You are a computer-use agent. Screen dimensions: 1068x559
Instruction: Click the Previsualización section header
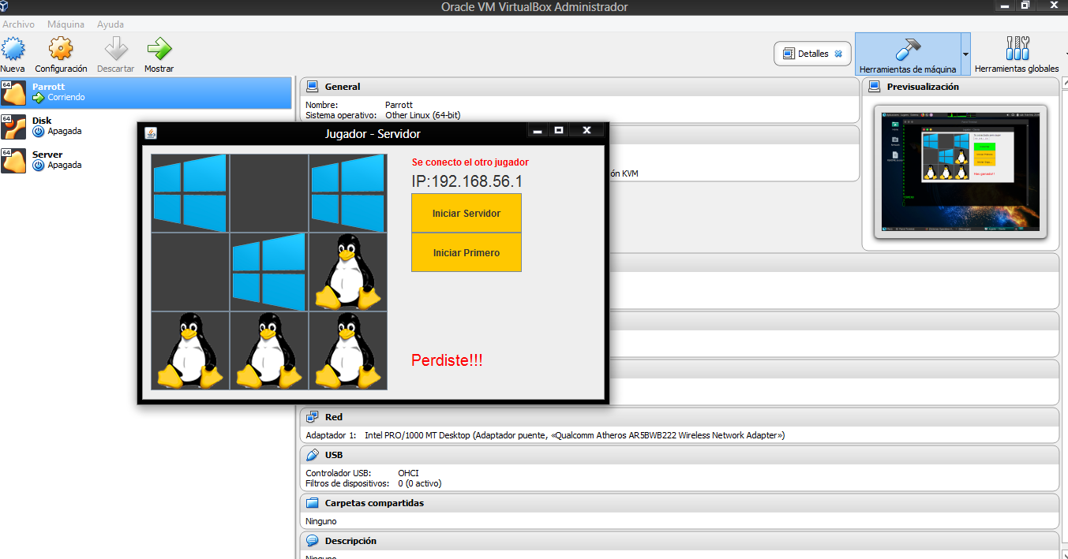coord(961,87)
